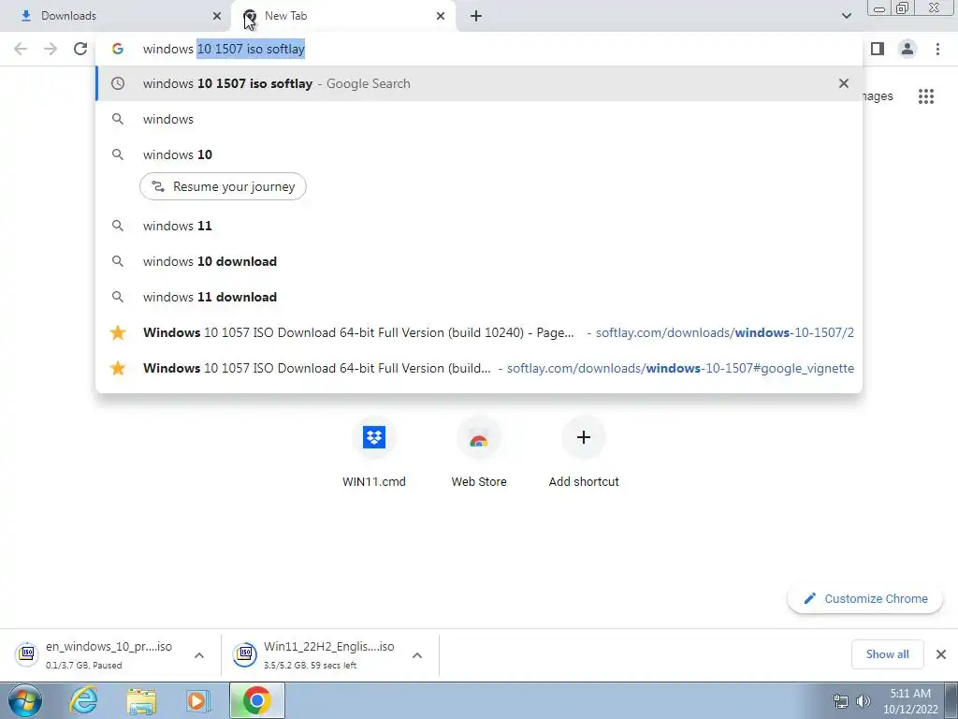Close the downloads bar
Image resolution: width=958 pixels, height=719 pixels.
(x=941, y=654)
